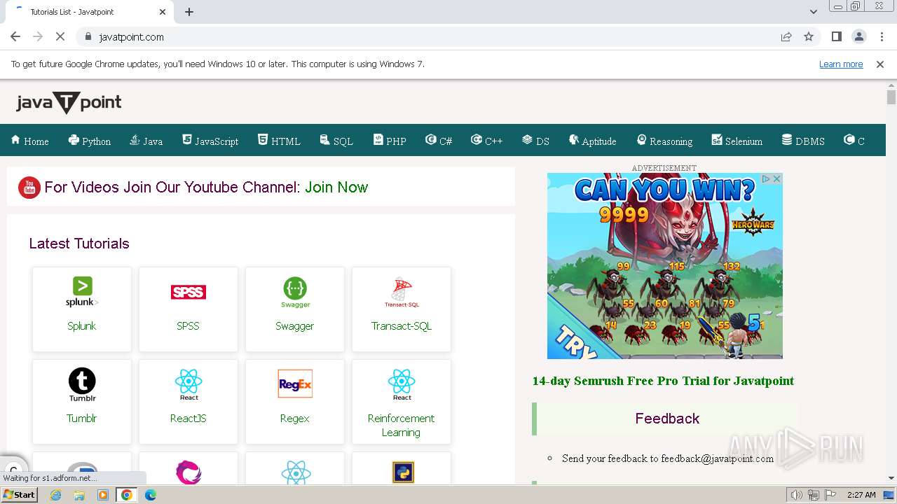Open Chrome three-dot menu
This screenshot has width=897, height=504.
tap(882, 36)
